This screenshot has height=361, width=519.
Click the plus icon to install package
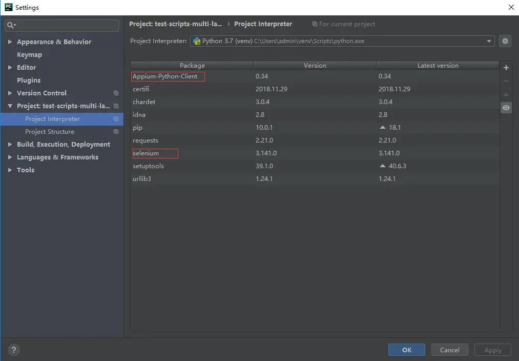pyautogui.click(x=506, y=68)
